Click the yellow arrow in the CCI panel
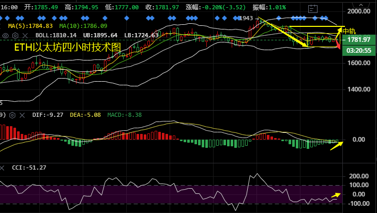This screenshot has height=213, width=377. [336, 195]
